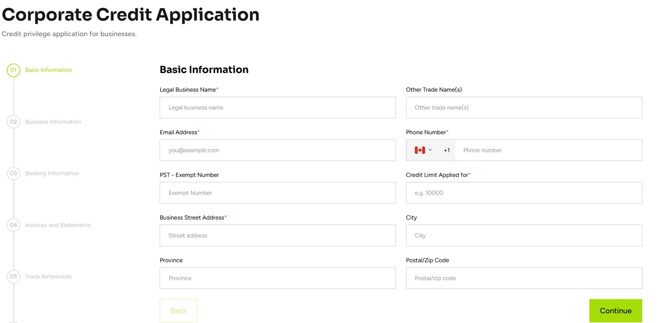The width and height of the screenshot is (665, 323).
Task: Click the 02 step circle icon
Action: pos(13,122)
